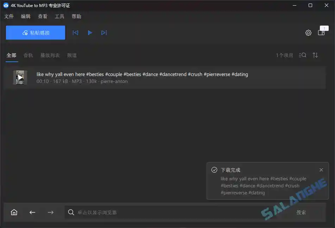Click the 粘贴链接 button
The height and width of the screenshot is (228, 335).
(x=35, y=32)
